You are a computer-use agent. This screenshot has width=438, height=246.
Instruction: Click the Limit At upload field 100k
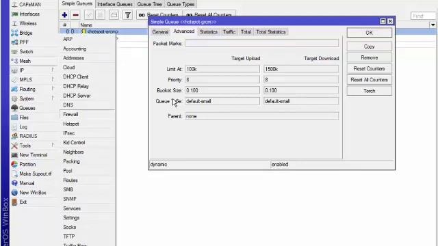[222, 69]
